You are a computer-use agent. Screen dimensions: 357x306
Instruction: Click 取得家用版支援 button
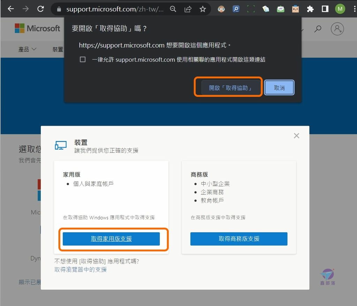111,239
